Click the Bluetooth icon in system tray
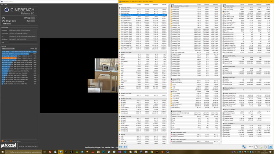 250,152
